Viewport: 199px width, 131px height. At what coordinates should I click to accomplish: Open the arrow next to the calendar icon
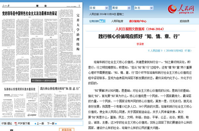[104, 21]
